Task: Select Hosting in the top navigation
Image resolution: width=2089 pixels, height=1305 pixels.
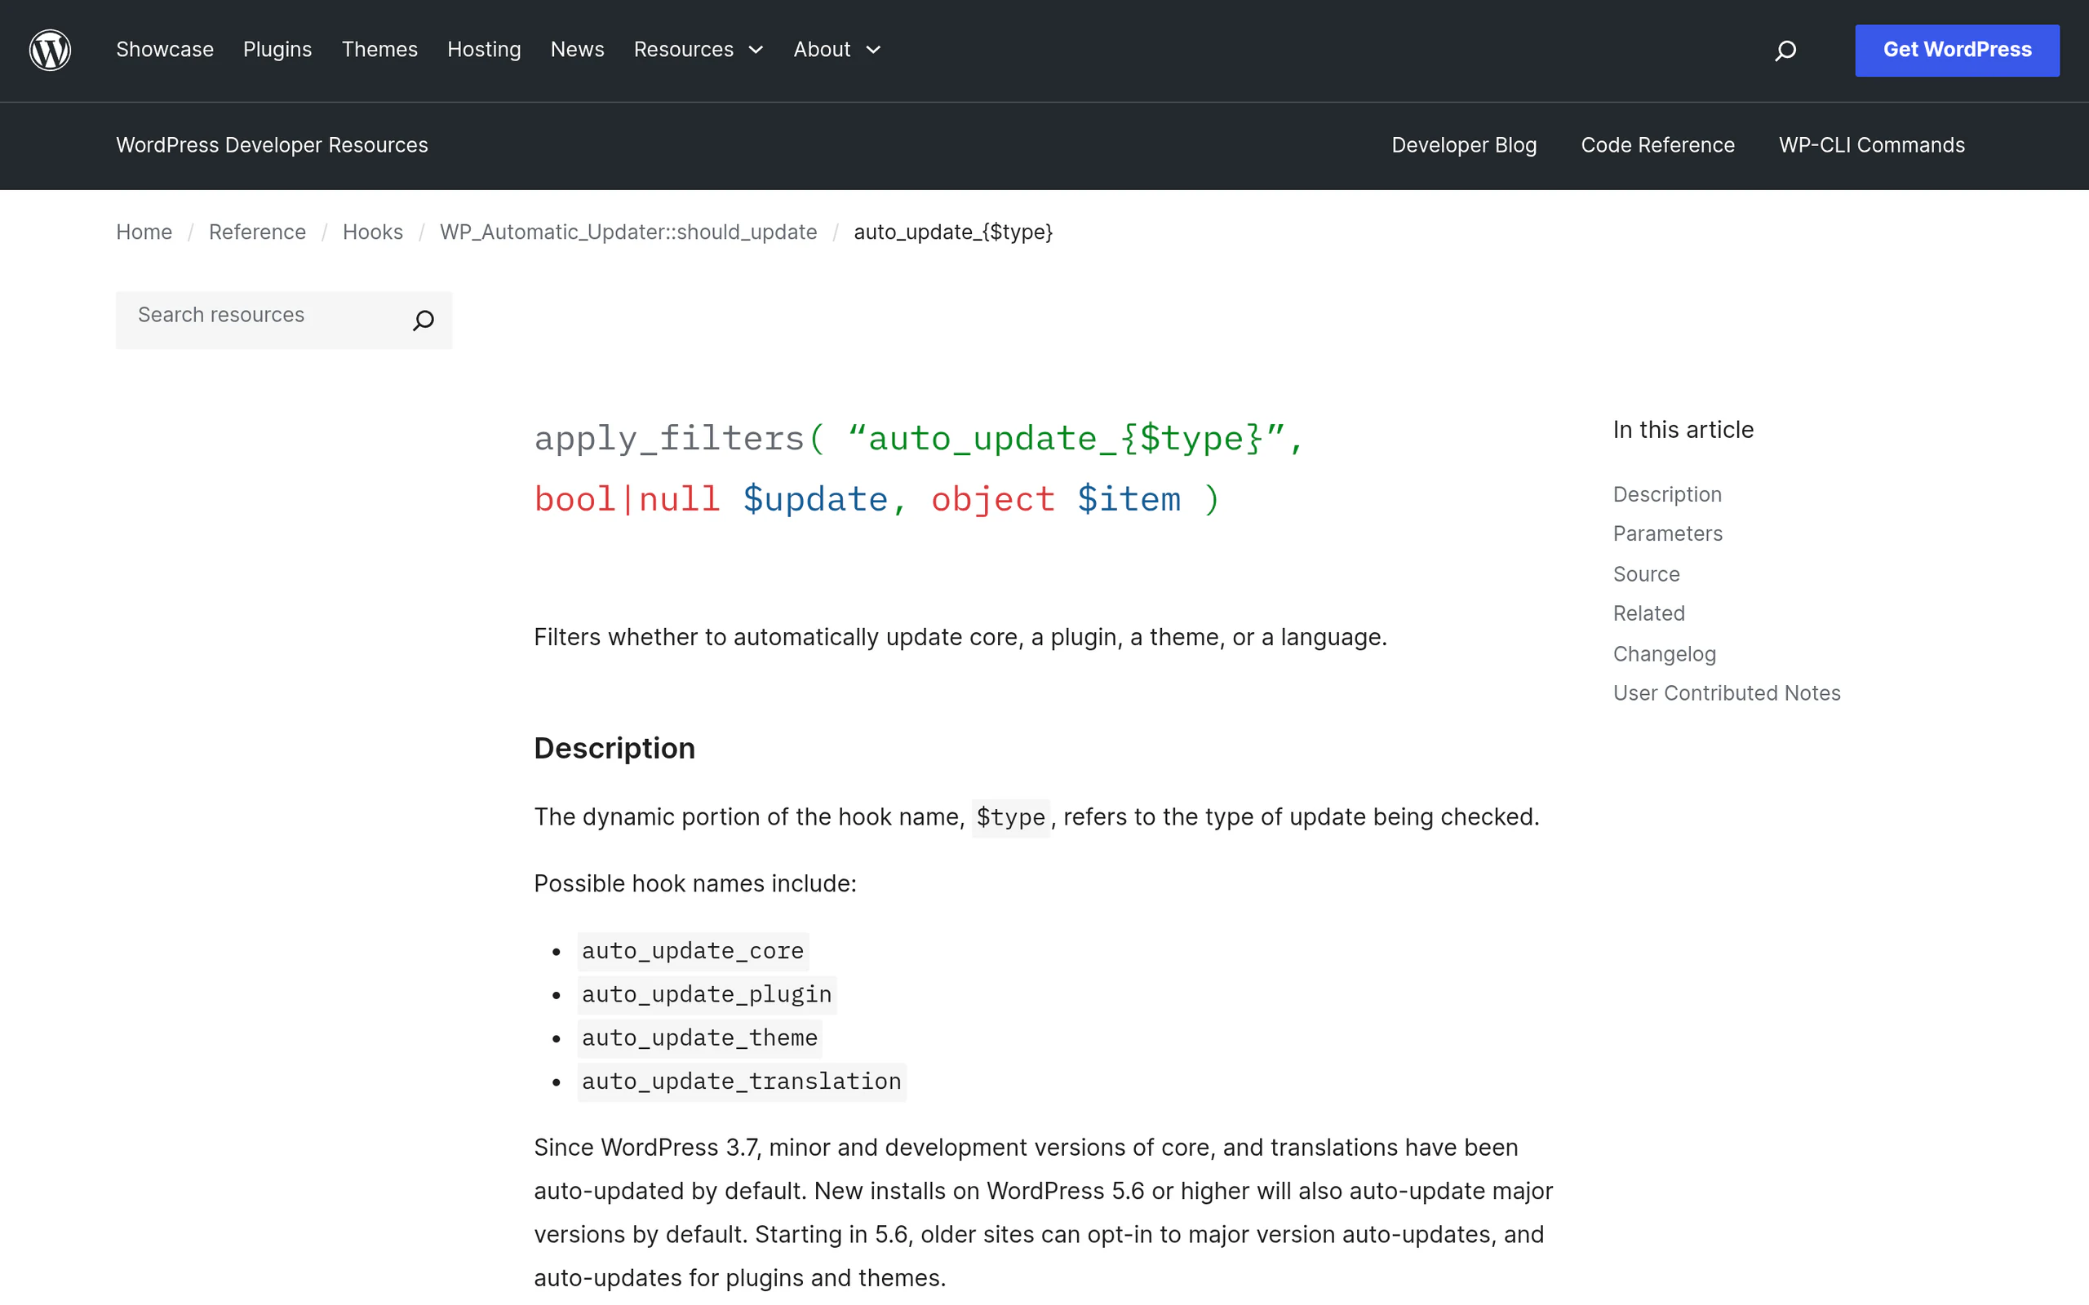Action: 484,50
